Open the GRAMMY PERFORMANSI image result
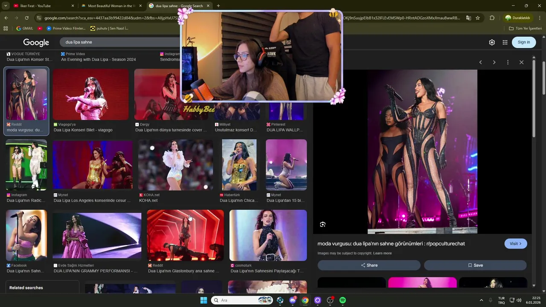This screenshot has height=307, width=546. (97, 235)
